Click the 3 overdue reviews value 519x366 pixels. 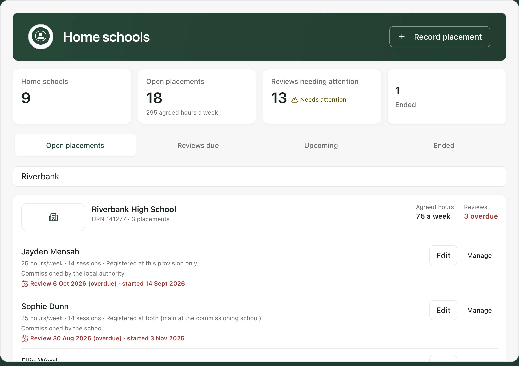pos(481,216)
